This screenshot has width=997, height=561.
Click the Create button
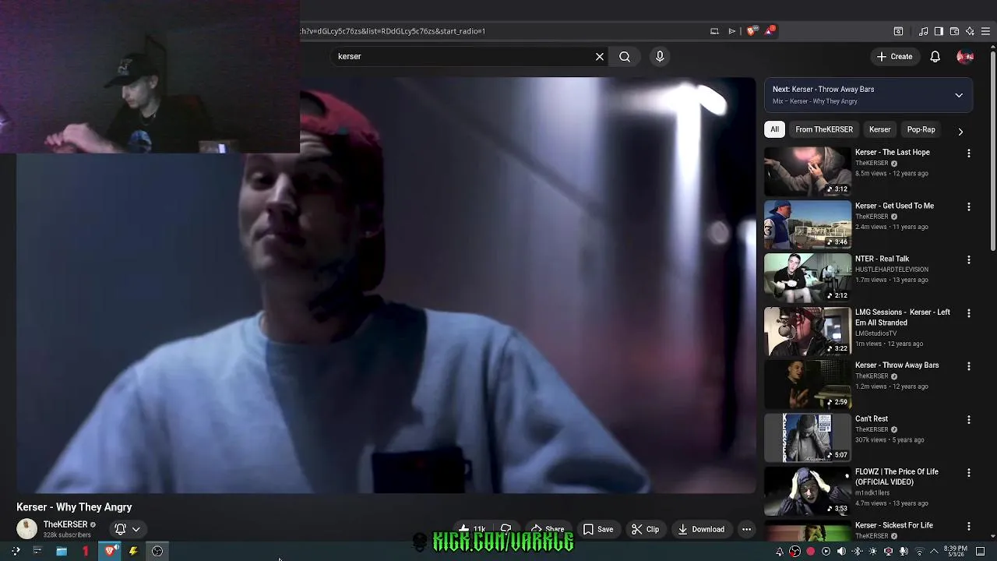point(894,56)
